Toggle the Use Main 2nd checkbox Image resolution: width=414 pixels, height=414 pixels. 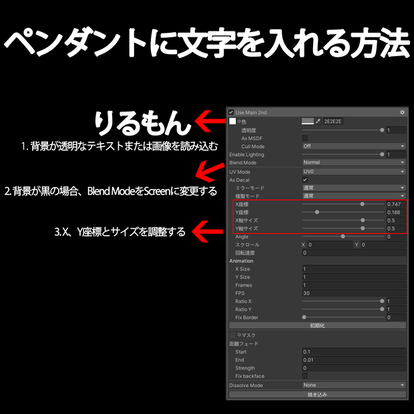(231, 112)
